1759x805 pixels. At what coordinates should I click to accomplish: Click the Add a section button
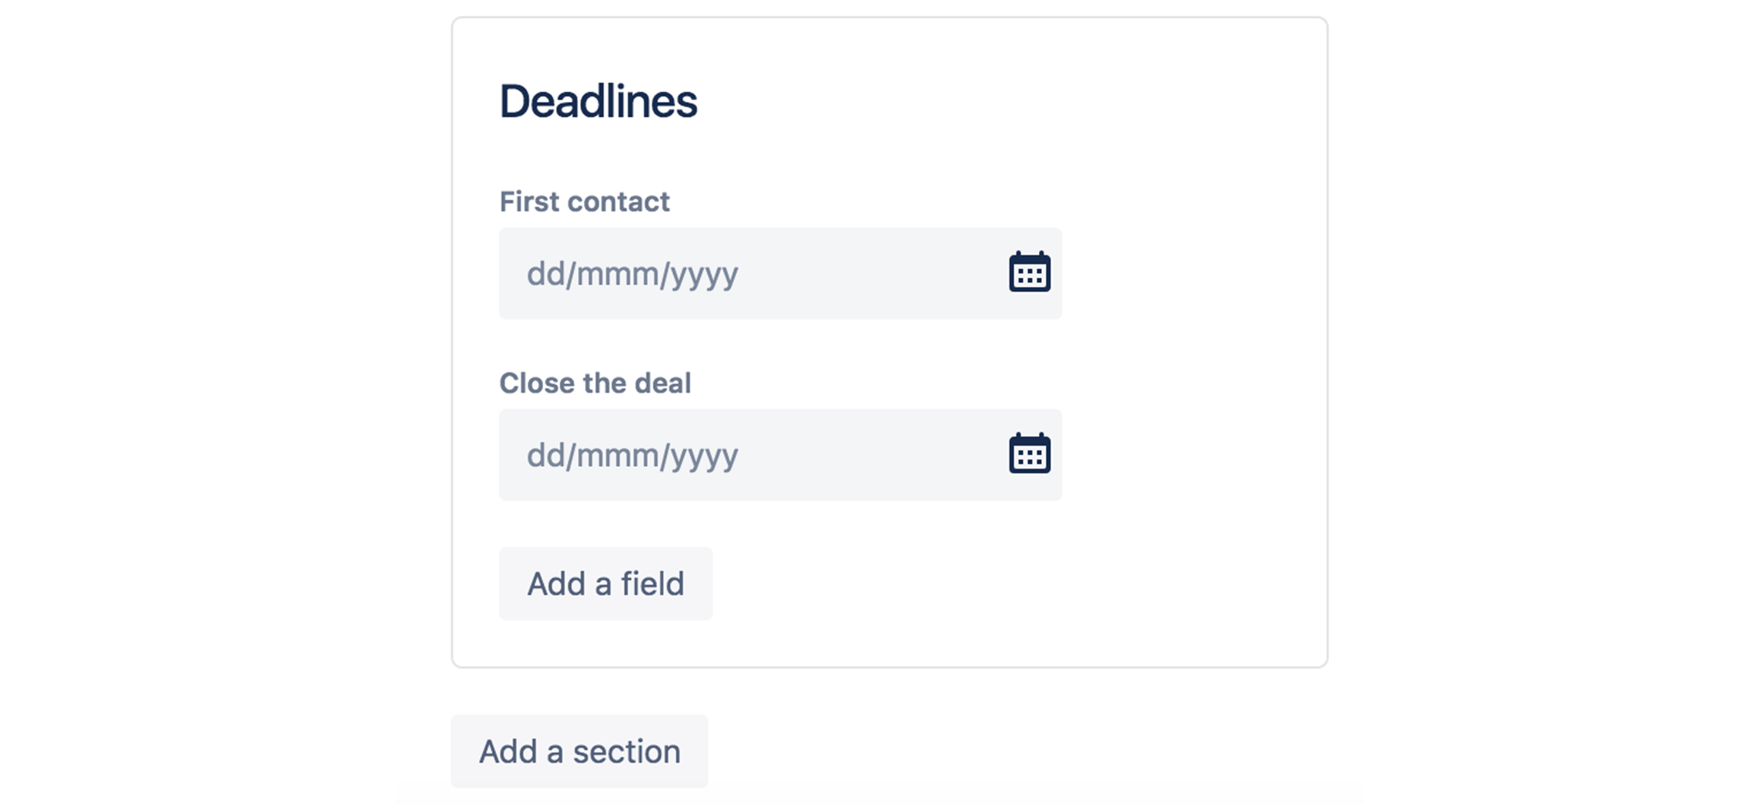(579, 751)
